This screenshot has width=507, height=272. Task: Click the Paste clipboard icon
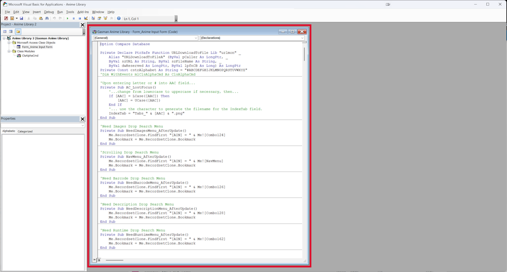(41, 18)
